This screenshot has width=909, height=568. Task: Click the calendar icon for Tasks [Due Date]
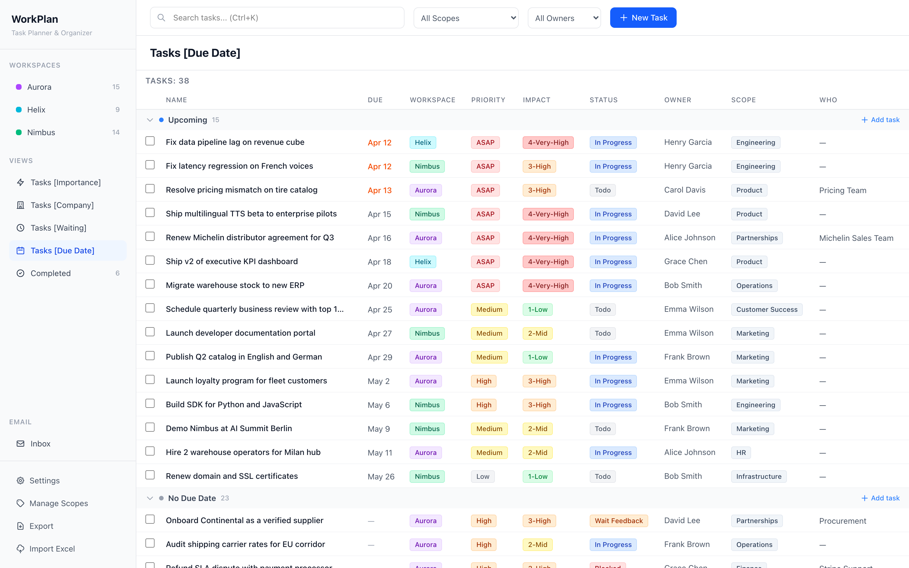[20, 250]
